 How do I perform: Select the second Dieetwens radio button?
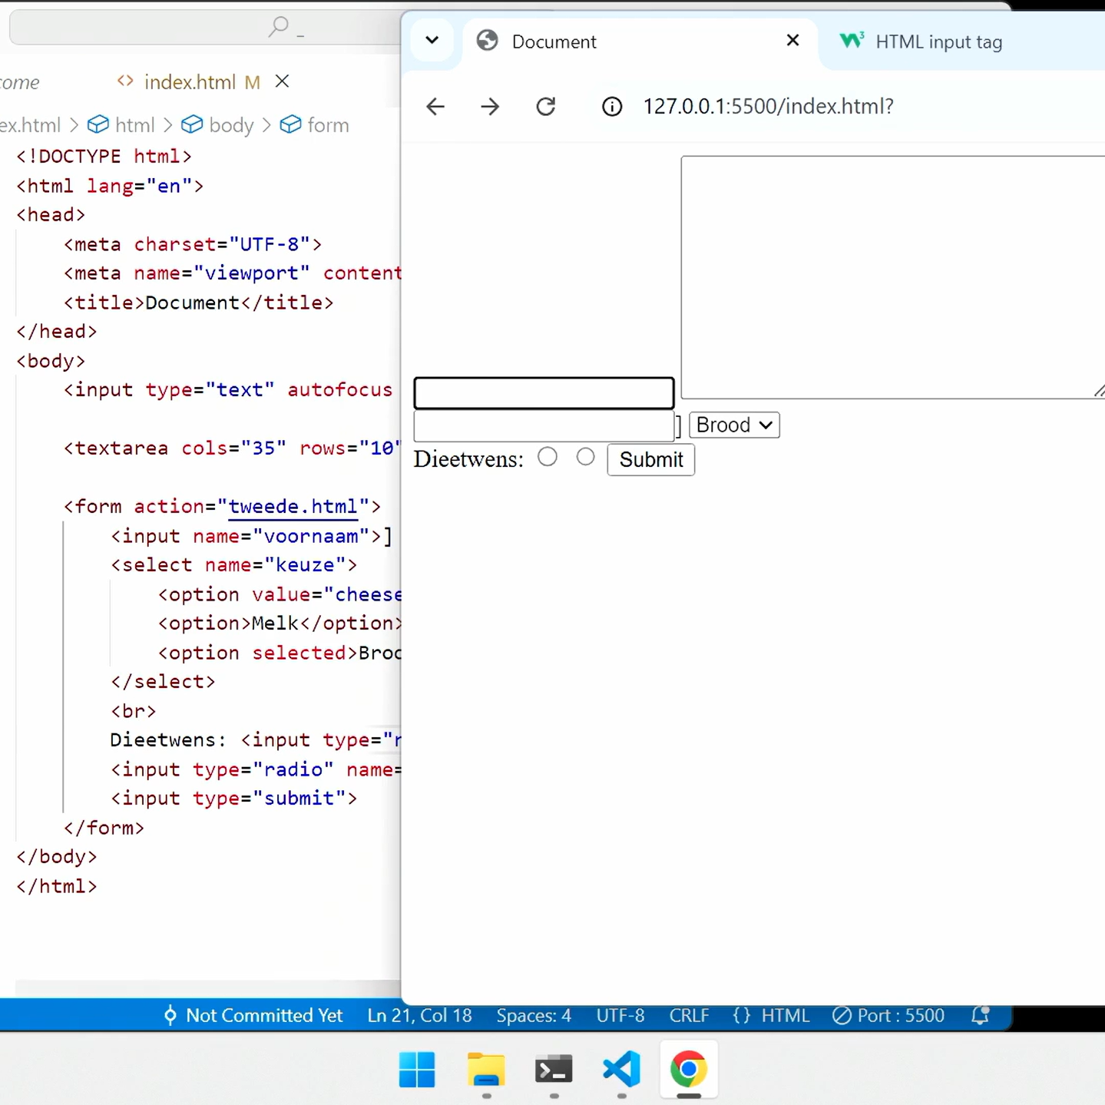(585, 457)
